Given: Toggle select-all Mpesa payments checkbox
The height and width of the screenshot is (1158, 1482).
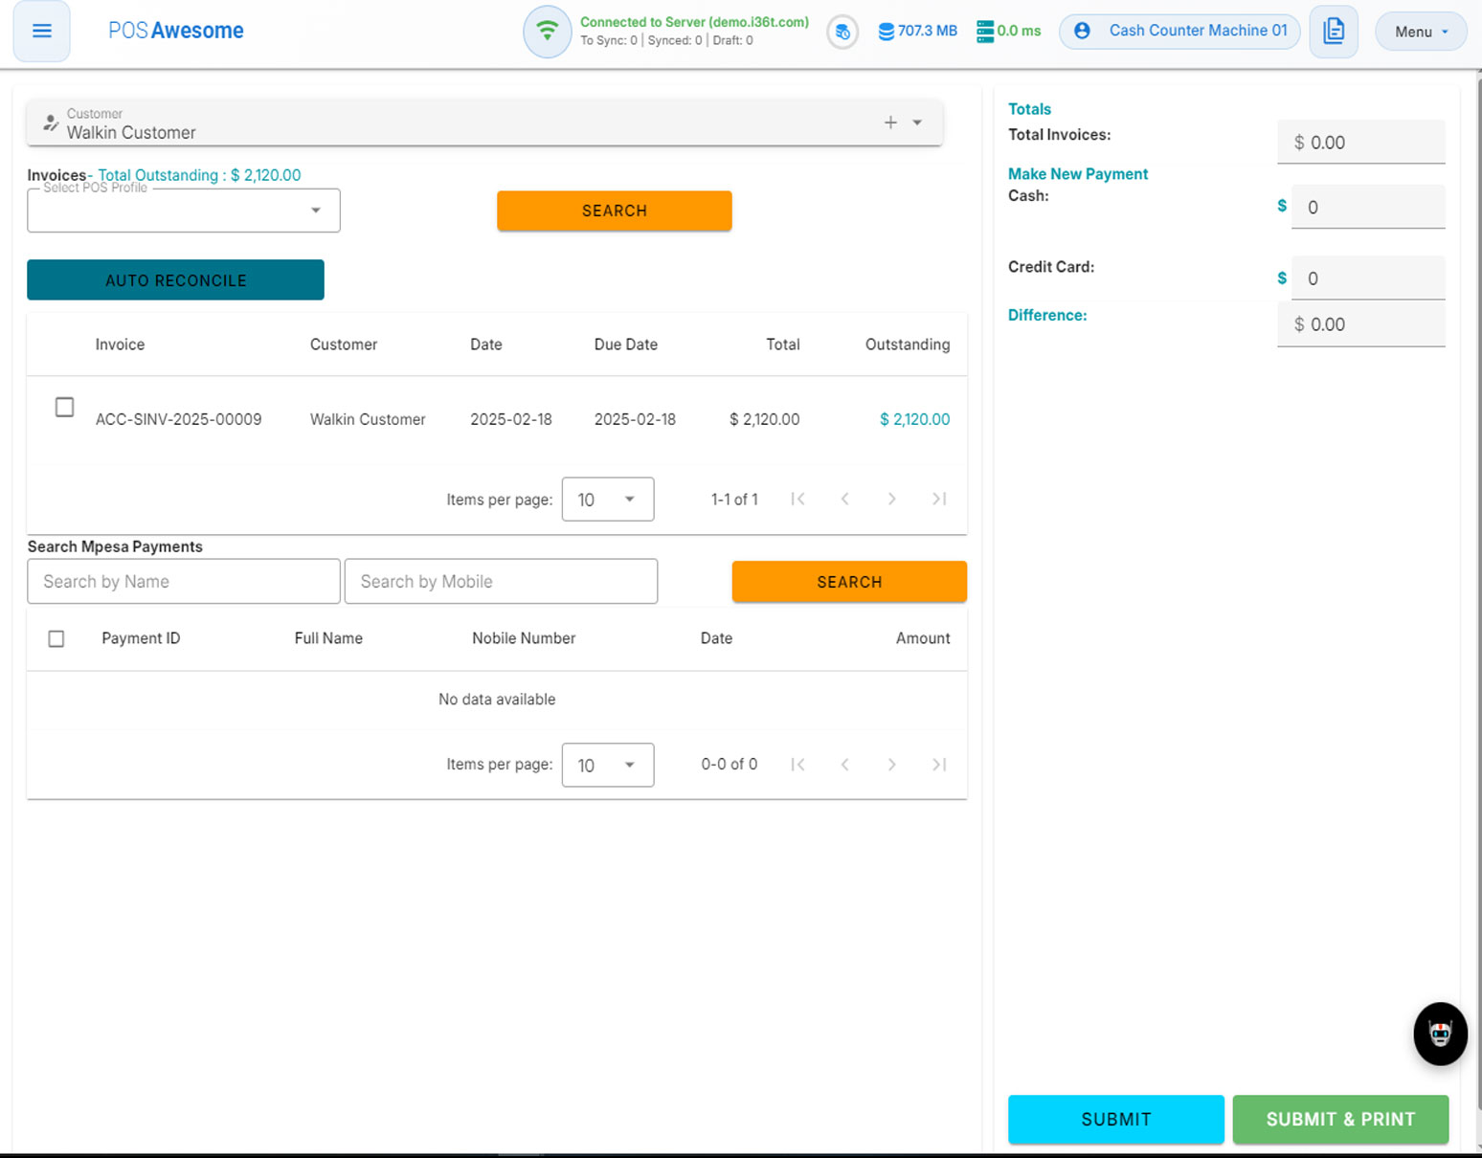Looking at the screenshot, I should point(56,638).
